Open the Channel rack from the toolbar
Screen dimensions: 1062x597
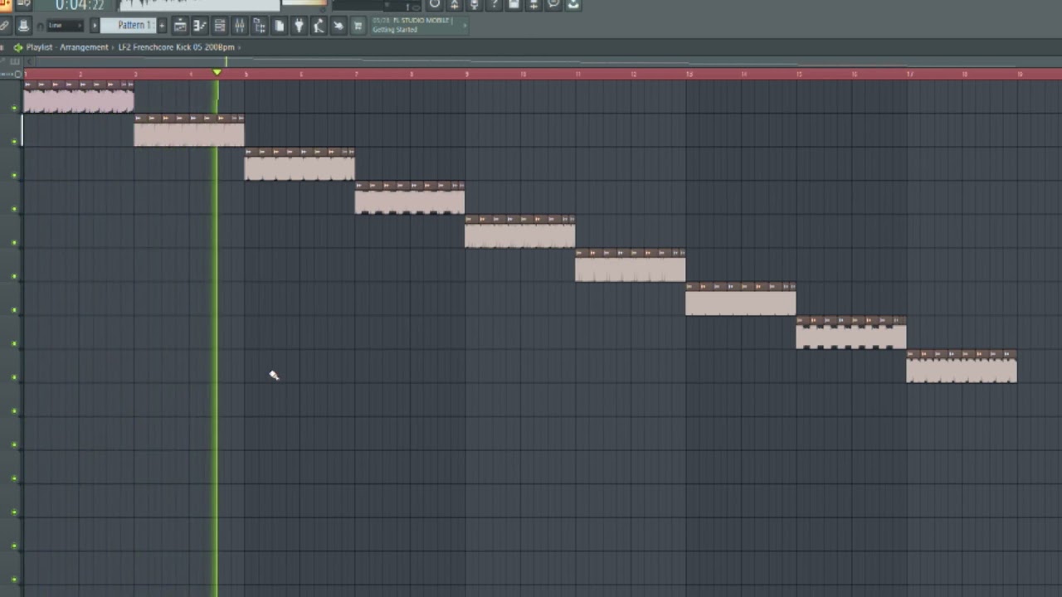[220, 26]
